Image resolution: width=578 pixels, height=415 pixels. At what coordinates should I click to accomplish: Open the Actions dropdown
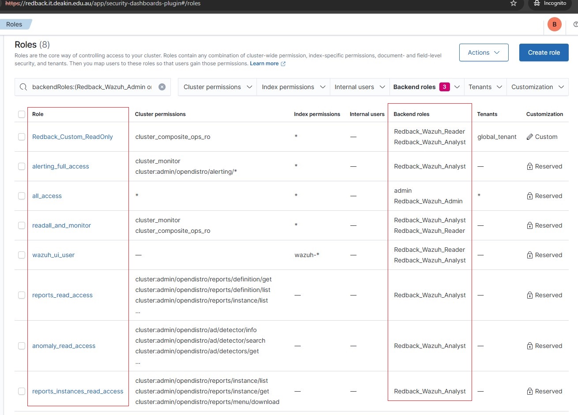[x=484, y=52]
